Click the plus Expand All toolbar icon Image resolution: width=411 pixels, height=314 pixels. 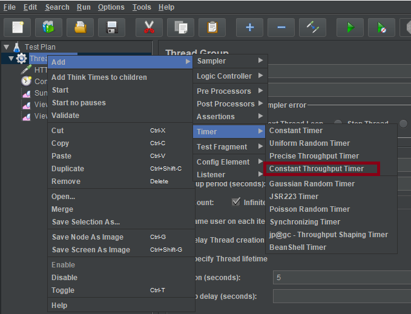coord(249,27)
